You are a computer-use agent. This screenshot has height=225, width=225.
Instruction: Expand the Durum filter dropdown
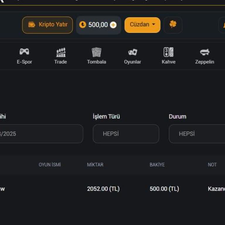click(x=197, y=134)
